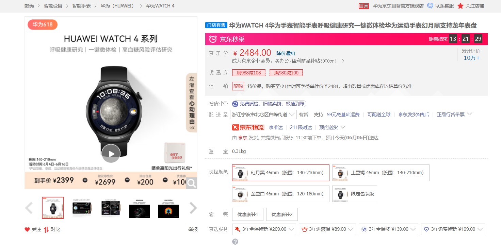501x245 pixels.
Task: Select color 土星褐 46mm
Action: [381, 173]
